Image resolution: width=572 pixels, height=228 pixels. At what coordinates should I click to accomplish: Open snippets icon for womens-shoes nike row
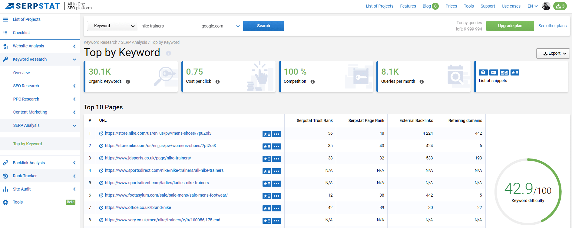click(x=267, y=146)
